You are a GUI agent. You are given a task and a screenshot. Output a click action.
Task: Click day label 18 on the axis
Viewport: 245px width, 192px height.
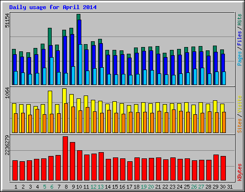(x=136, y=187)
